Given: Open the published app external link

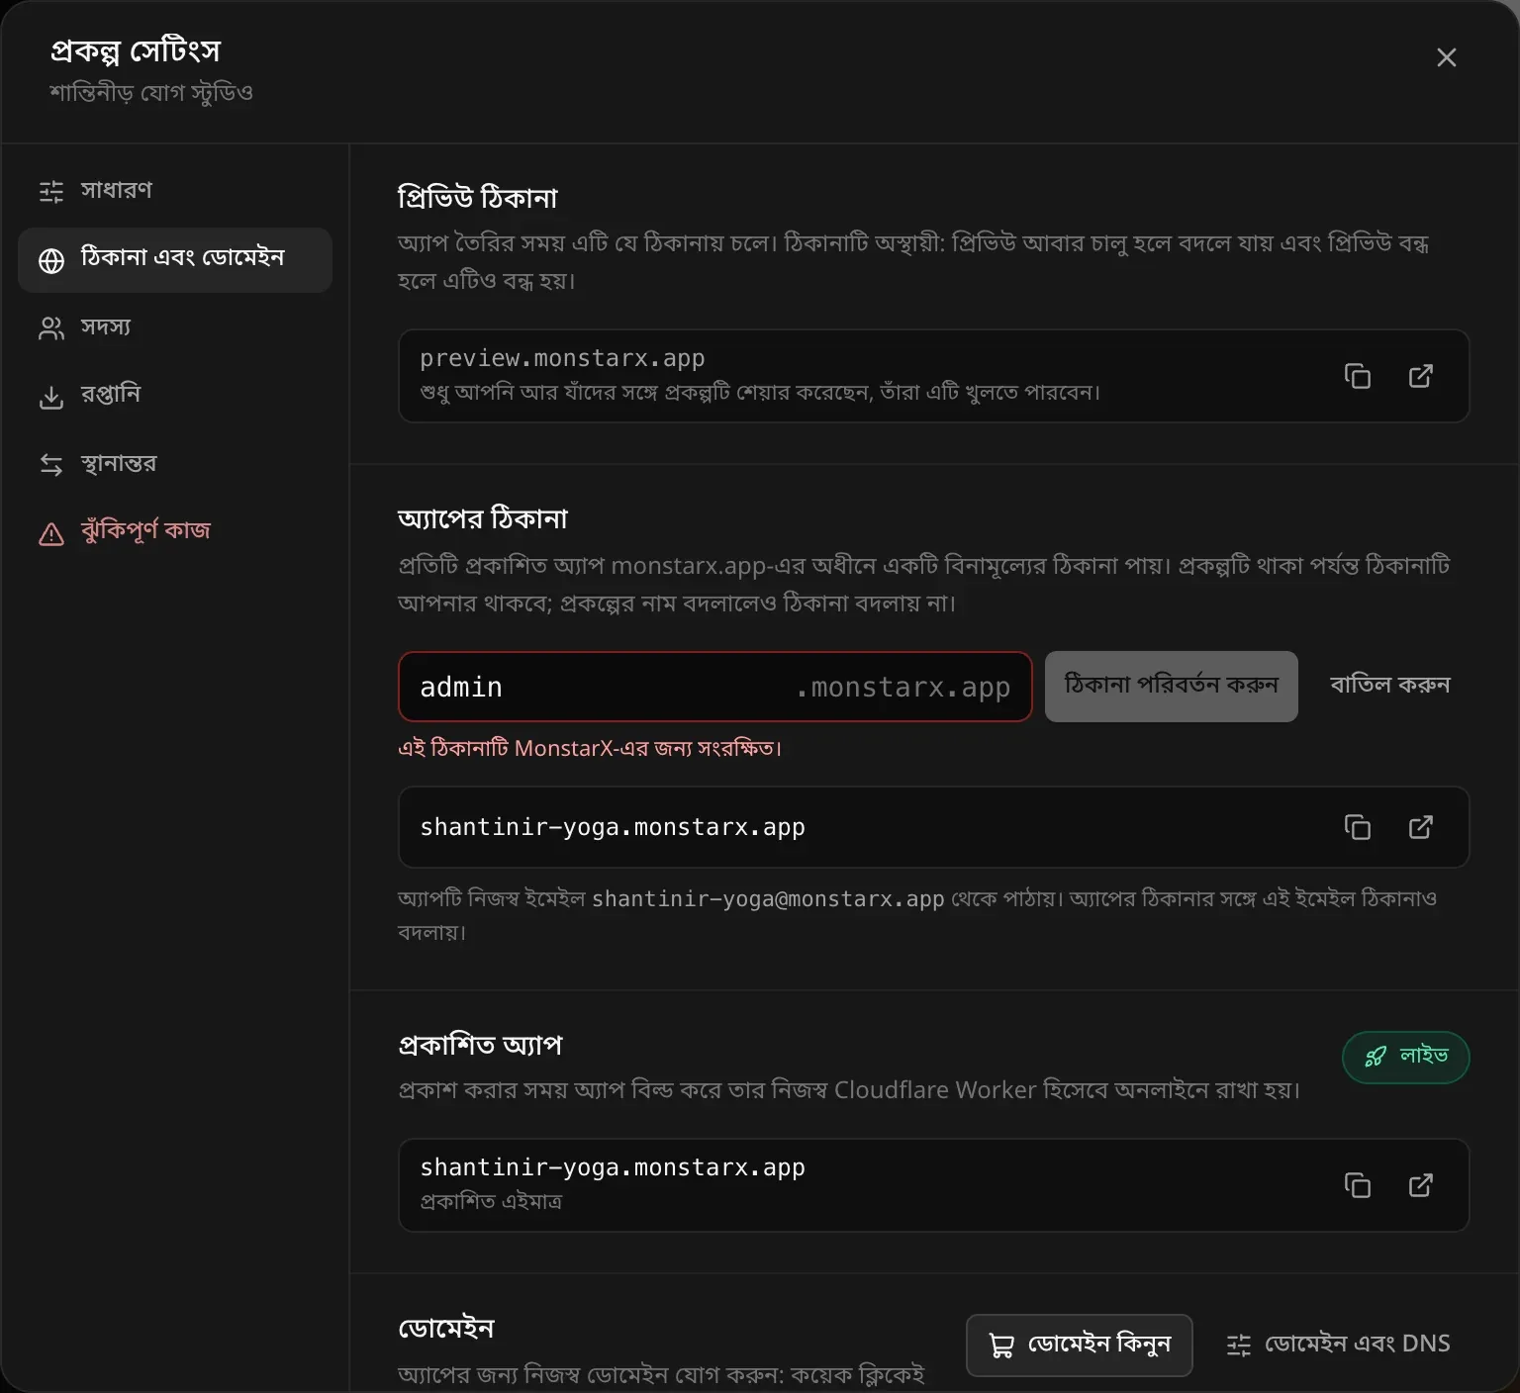Looking at the screenshot, I should click(x=1421, y=1185).
